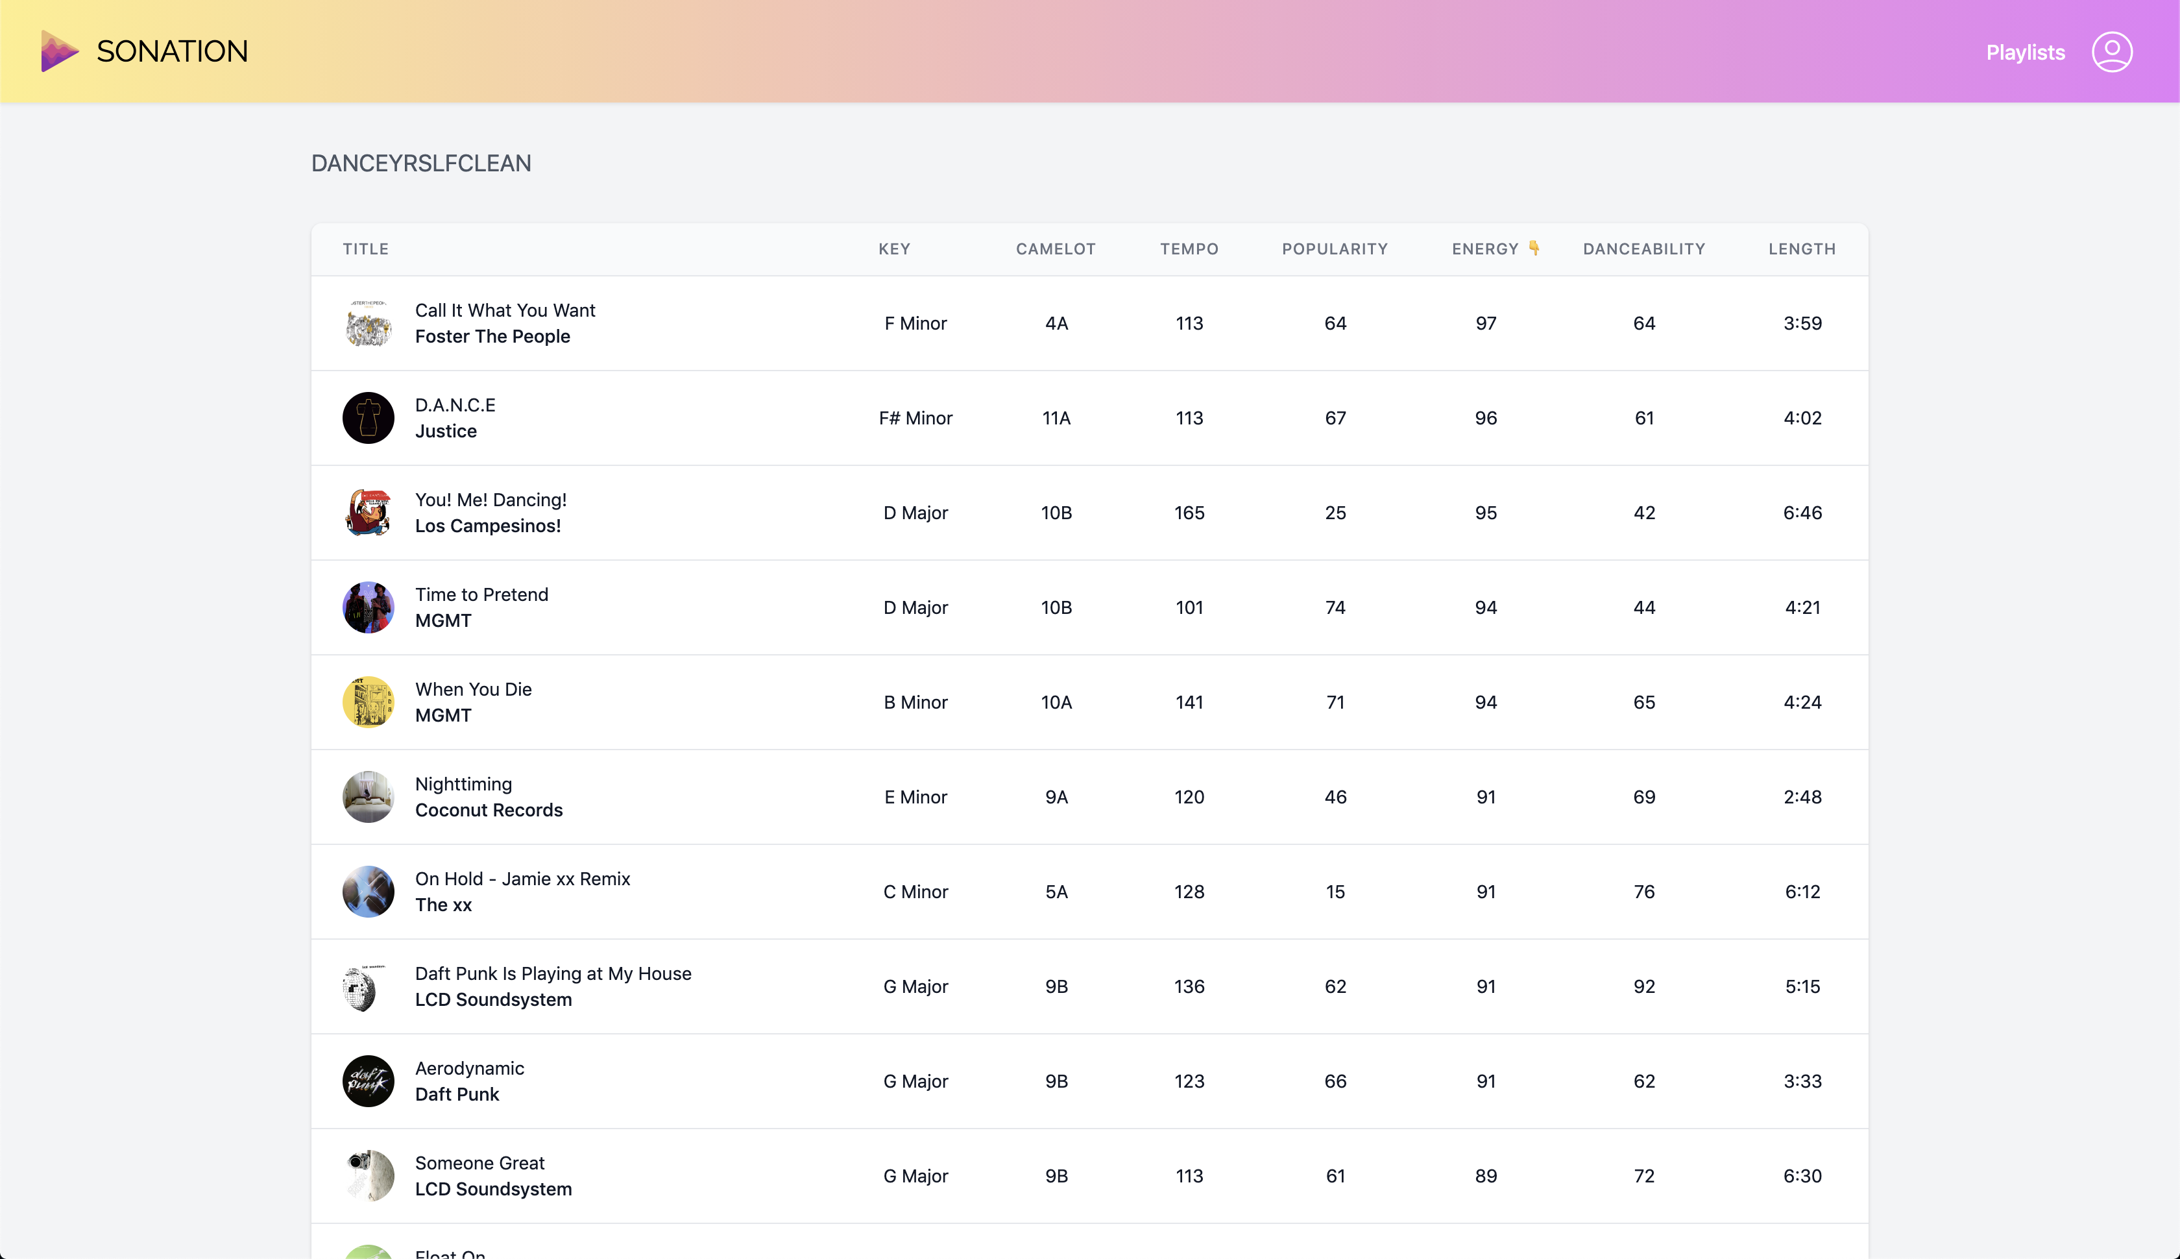Select the DANCEYRSLFCLEAN playlist heading

[x=421, y=164]
